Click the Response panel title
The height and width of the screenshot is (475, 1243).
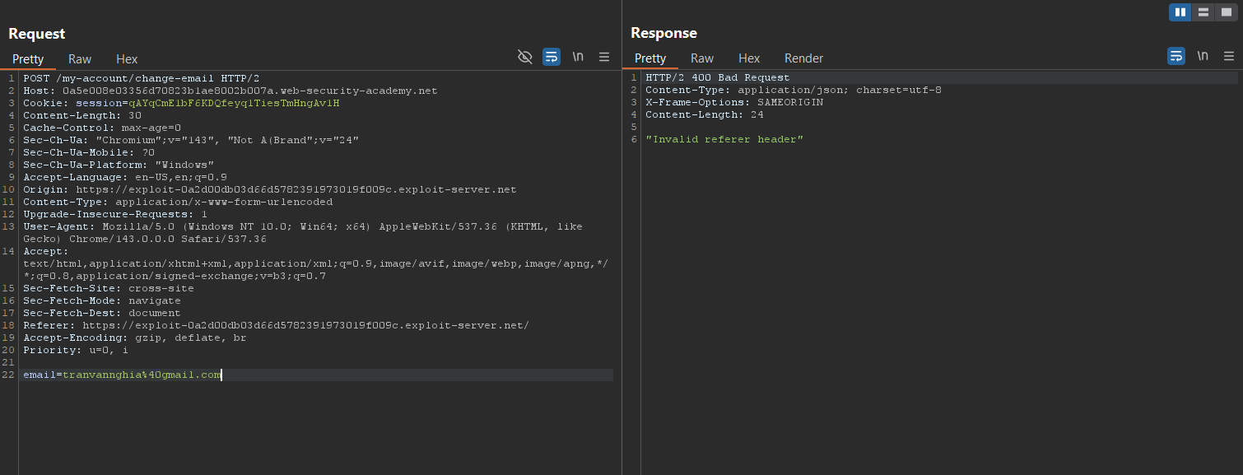(x=663, y=33)
